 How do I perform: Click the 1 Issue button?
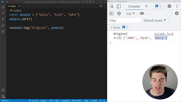119,27
